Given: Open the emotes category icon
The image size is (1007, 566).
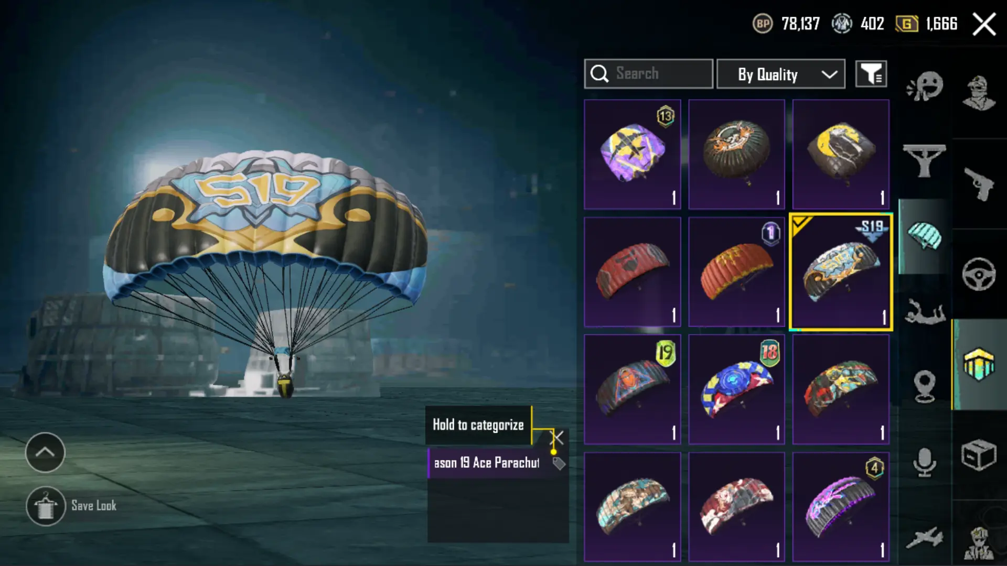Looking at the screenshot, I should (925, 86).
